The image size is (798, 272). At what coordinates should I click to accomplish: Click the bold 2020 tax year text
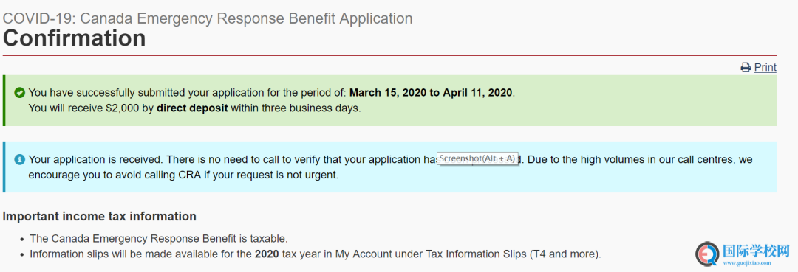pyautogui.click(x=267, y=254)
